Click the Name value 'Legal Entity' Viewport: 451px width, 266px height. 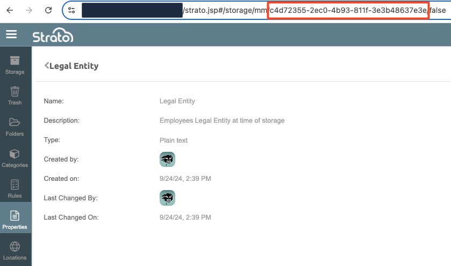(177, 101)
